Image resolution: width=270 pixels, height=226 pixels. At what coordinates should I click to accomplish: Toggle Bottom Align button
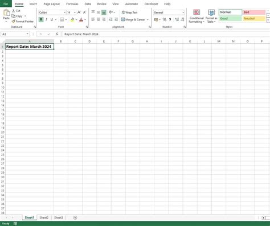(104, 12)
